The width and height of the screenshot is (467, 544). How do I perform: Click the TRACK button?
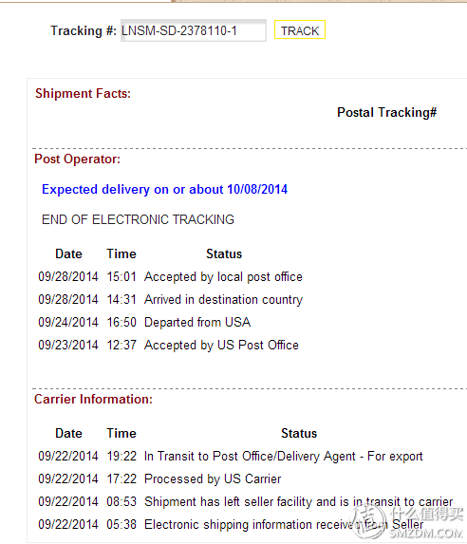300,29
